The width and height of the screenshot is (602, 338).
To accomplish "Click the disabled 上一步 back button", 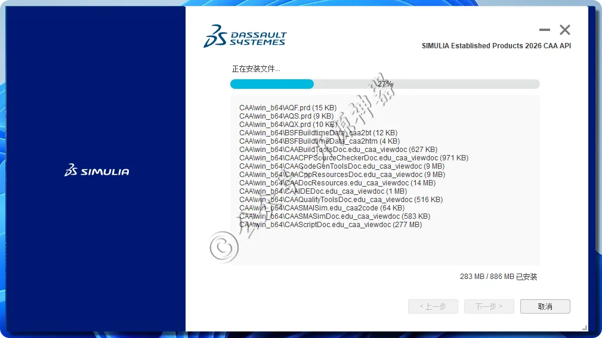I will tap(433, 306).
